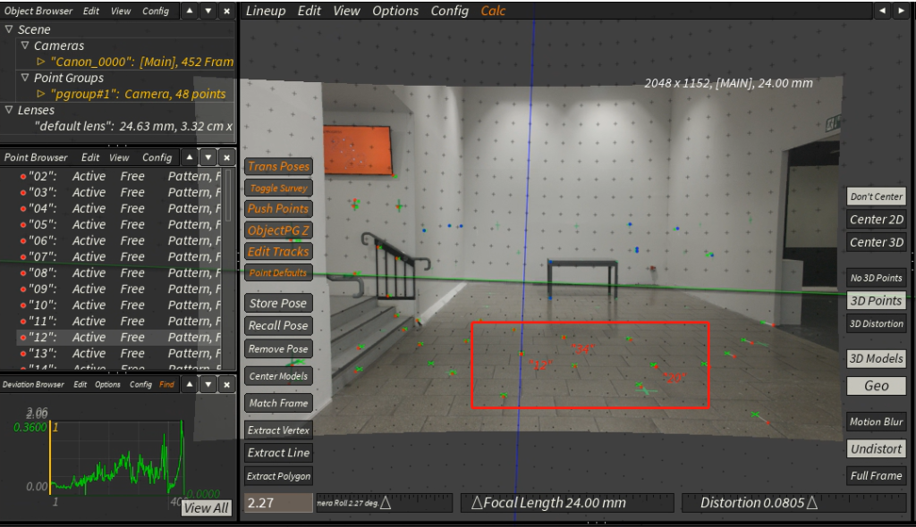Collapse the Lenses tree node
The image size is (916, 527).
[9, 109]
